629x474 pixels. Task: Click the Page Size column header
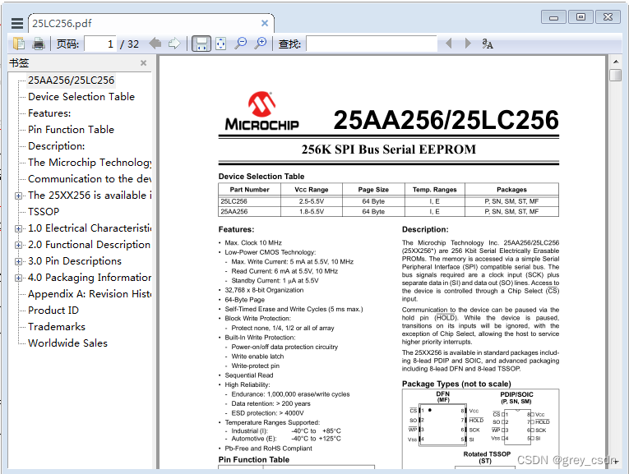coord(373,190)
